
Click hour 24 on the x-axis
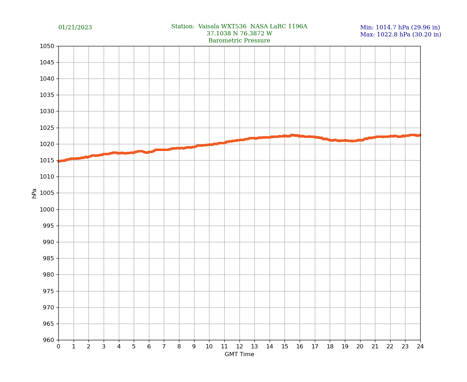pyautogui.click(x=420, y=347)
